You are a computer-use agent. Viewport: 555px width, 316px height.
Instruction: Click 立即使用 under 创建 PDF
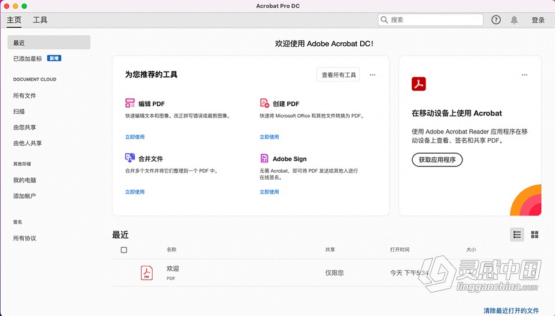click(x=269, y=137)
